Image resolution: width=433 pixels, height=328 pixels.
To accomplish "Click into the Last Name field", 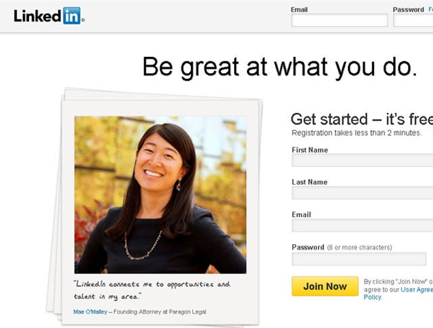I will (363, 193).
